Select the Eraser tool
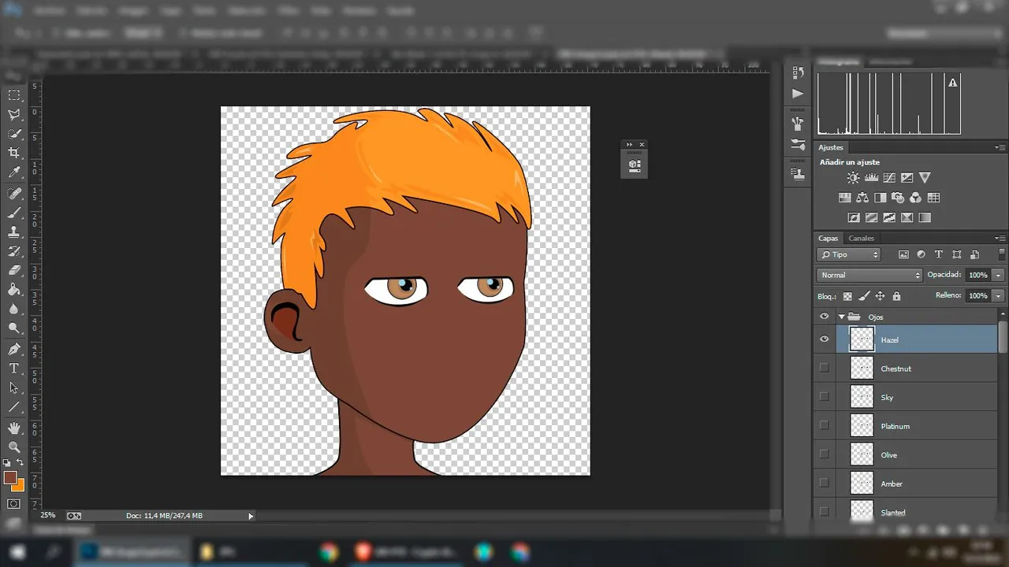 (x=14, y=270)
